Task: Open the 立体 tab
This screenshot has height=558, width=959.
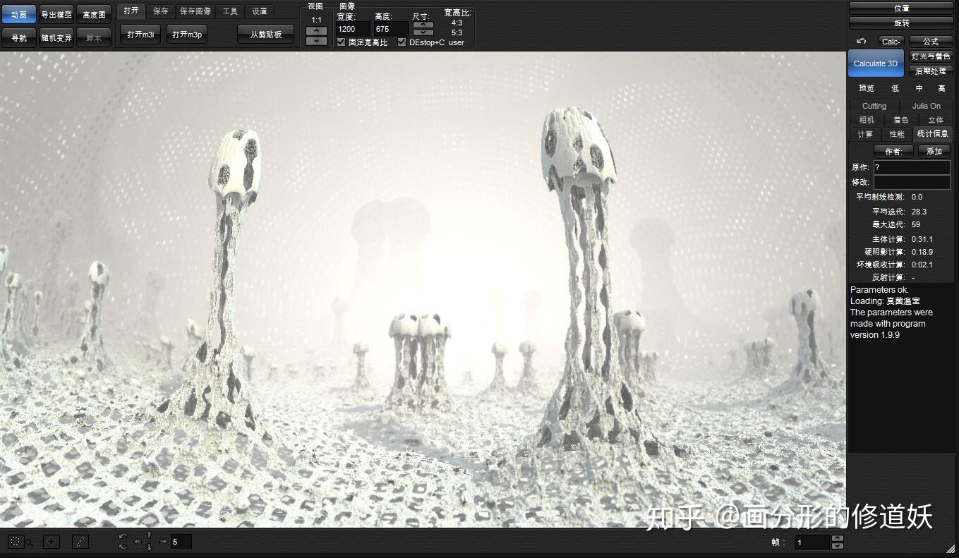Action: click(x=936, y=120)
